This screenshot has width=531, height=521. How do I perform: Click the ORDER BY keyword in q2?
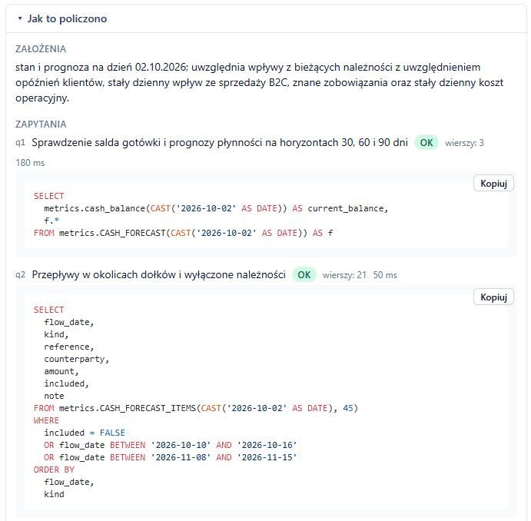tap(54, 470)
